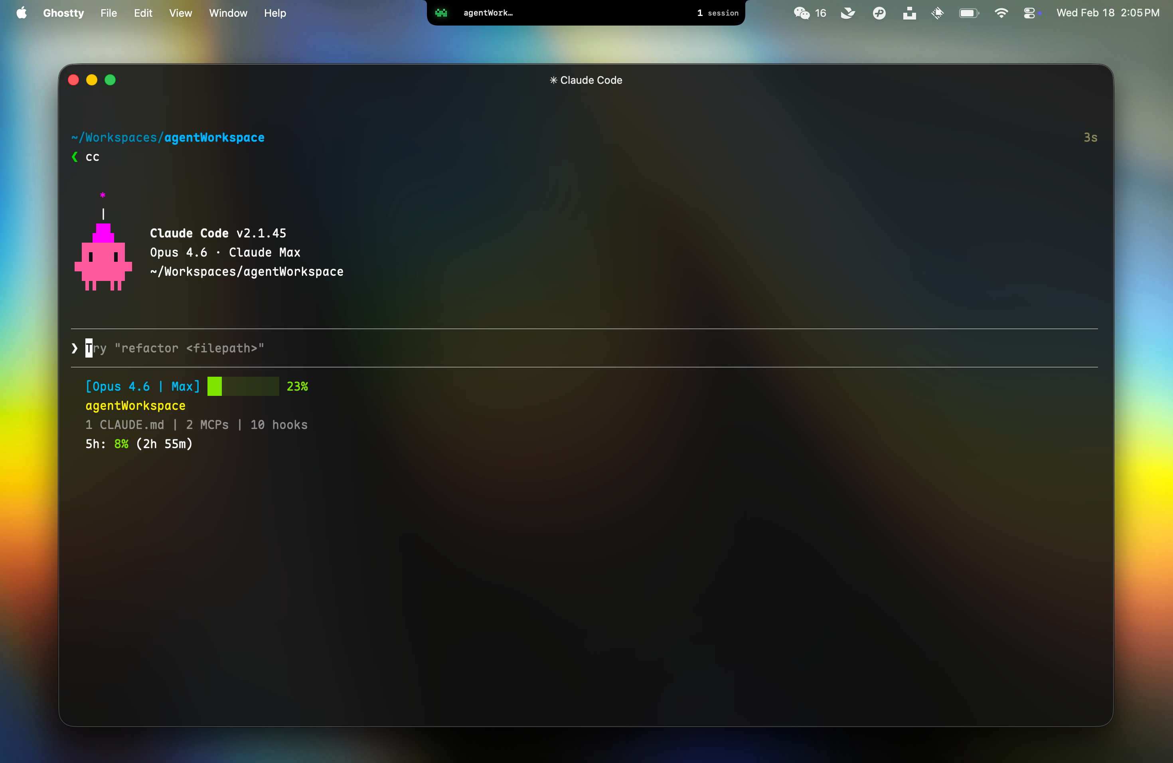
Task: Click the green 23% context usage bar
Action: (x=243, y=386)
